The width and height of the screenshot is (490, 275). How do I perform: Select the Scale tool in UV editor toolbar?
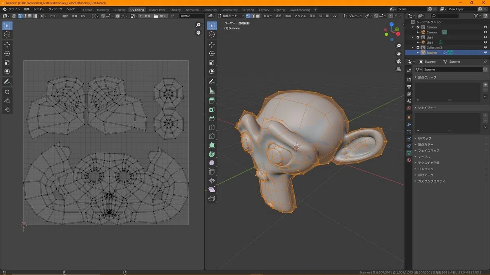pos(7,63)
